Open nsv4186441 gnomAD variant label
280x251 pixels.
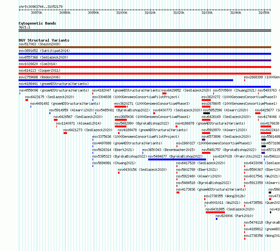(54, 84)
